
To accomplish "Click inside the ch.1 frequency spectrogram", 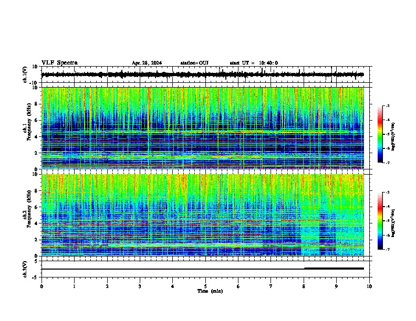I will (203, 128).
